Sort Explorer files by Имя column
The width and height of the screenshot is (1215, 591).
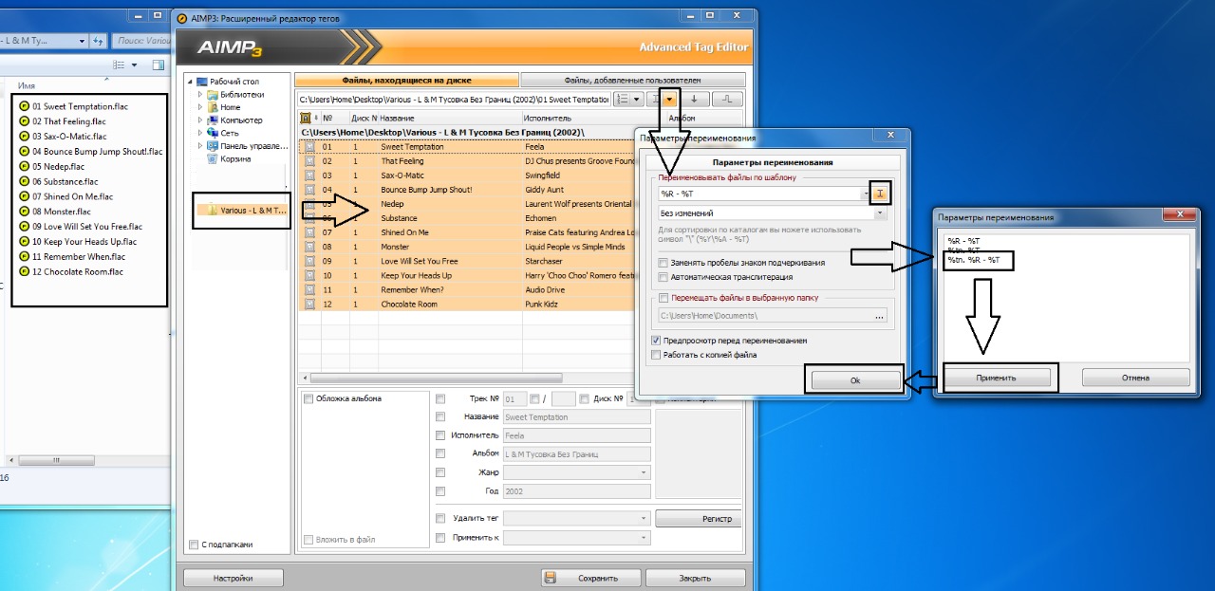(x=27, y=86)
